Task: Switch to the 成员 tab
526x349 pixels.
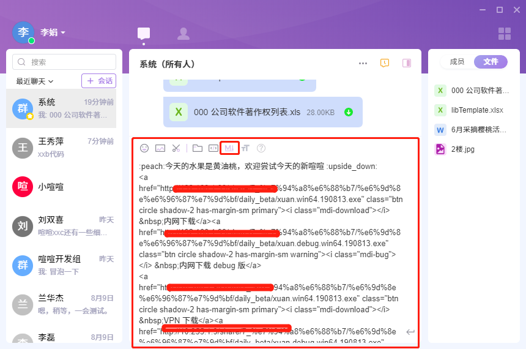Action: click(457, 61)
